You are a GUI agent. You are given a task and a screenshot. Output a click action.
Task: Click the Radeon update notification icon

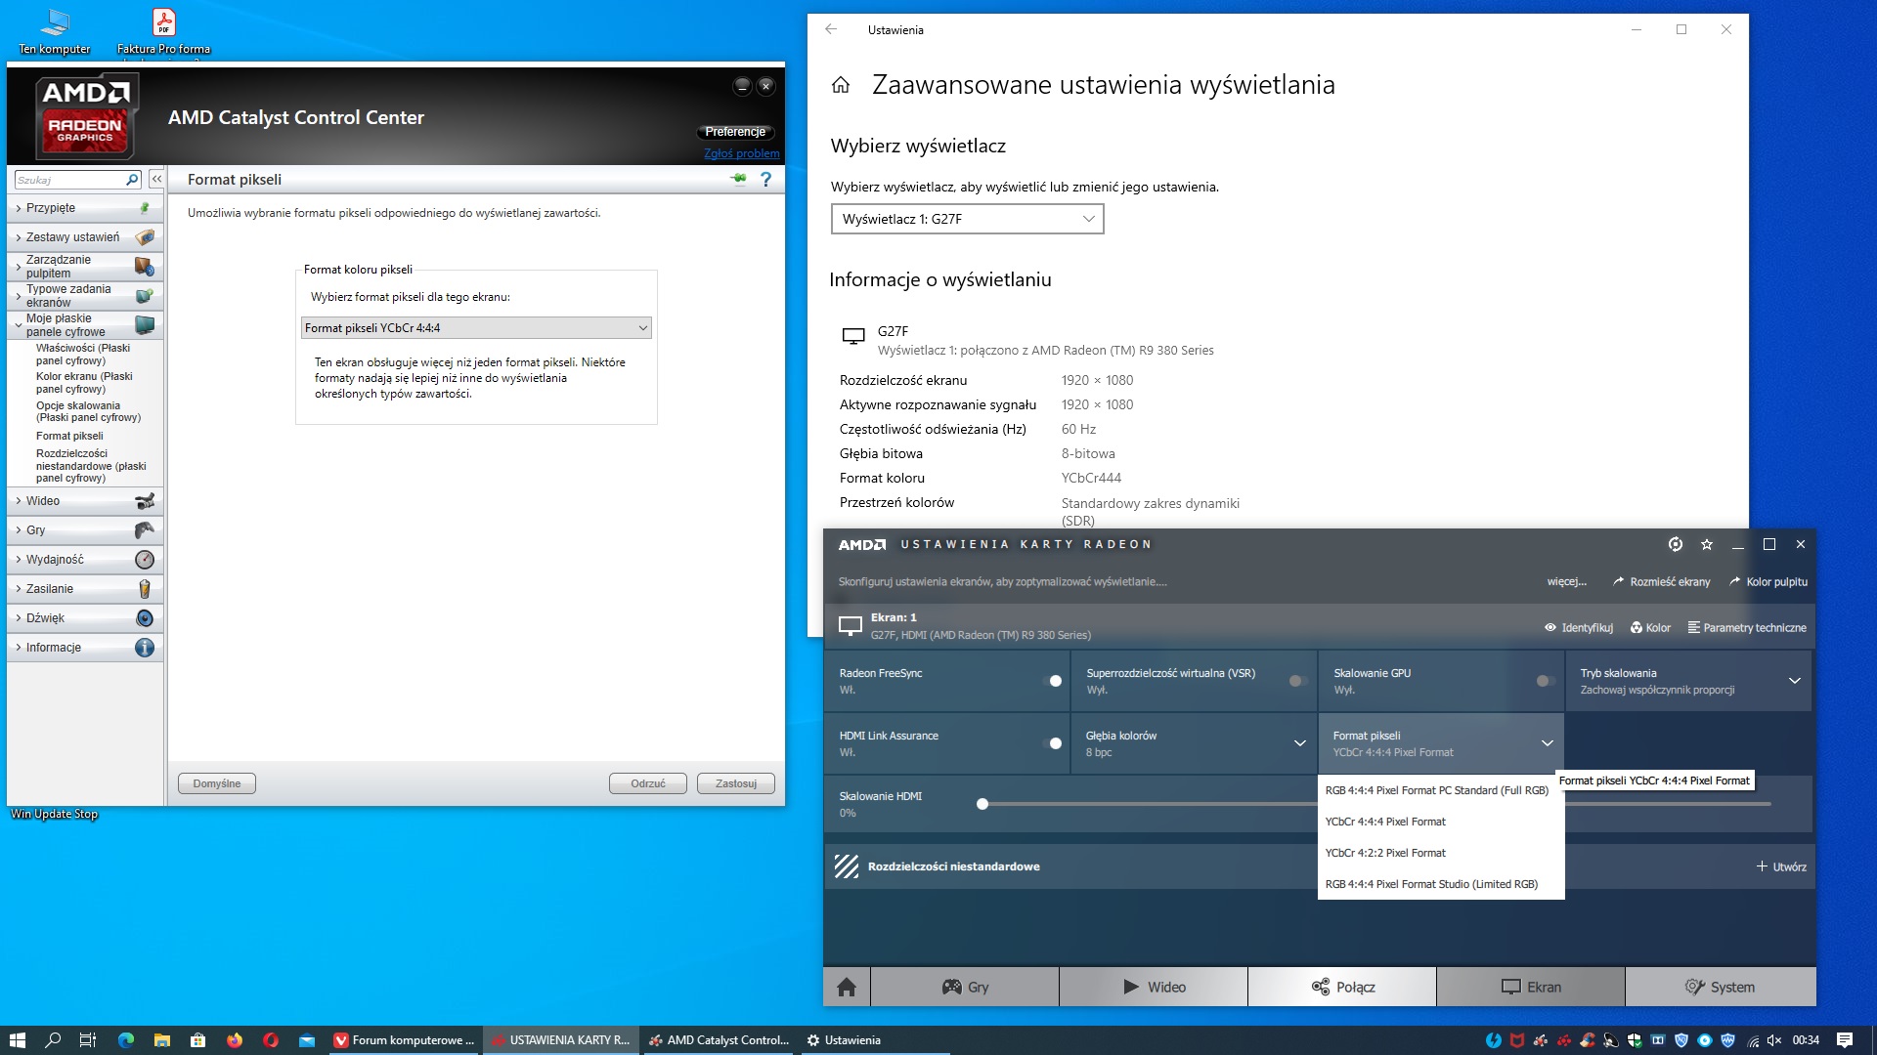pyautogui.click(x=1676, y=544)
